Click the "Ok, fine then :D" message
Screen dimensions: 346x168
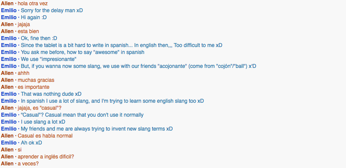(39, 38)
